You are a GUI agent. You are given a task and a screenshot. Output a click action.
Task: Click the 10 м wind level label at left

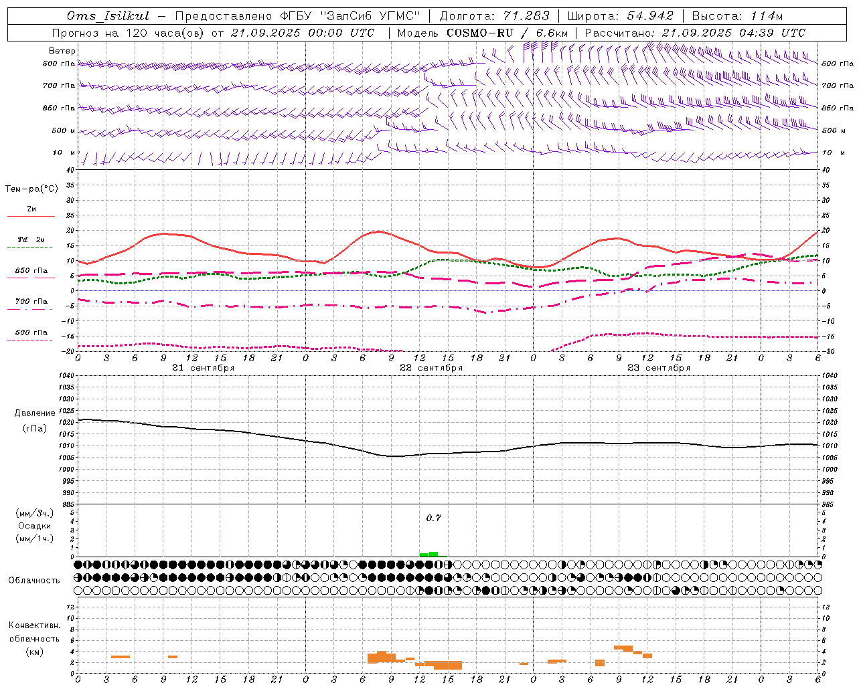64,153
